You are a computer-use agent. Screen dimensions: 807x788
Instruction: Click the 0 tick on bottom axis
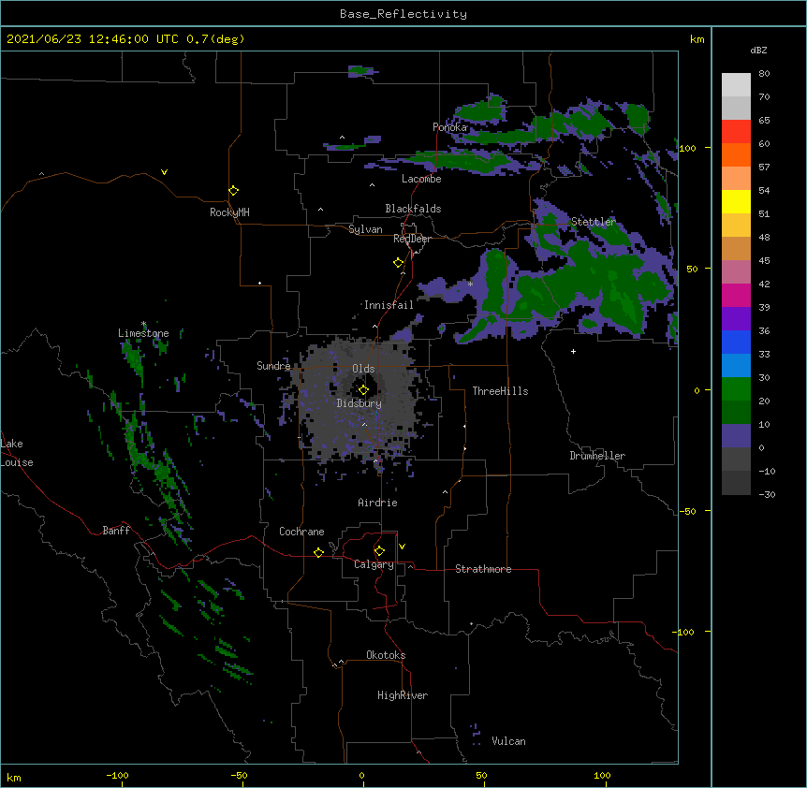click(x=361, y=775)
